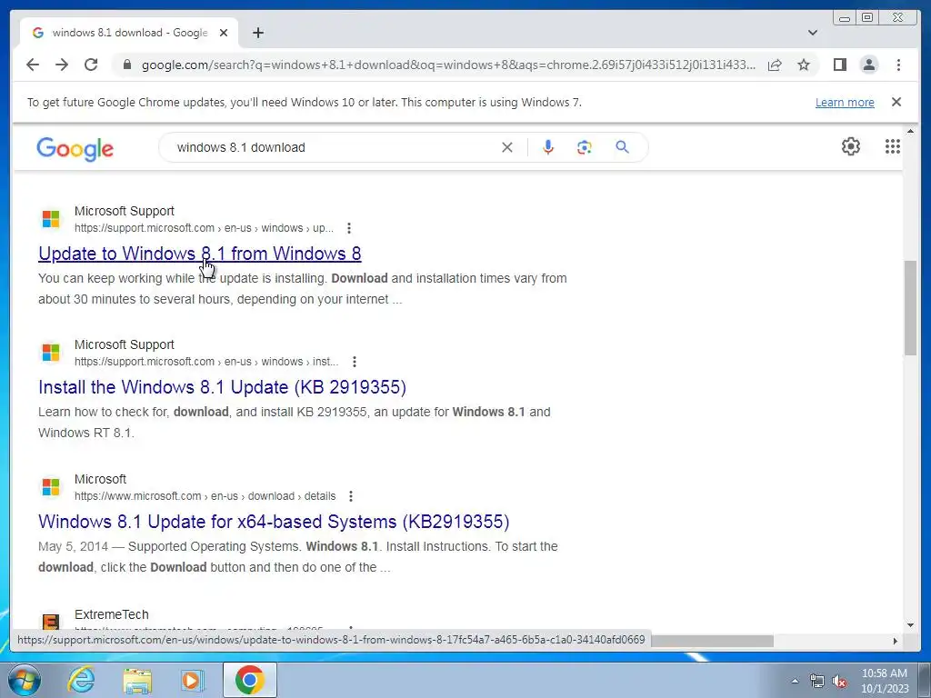The image size is (931, 698).
Task: Open a new tab with the plus button
Action: [257, 33]
